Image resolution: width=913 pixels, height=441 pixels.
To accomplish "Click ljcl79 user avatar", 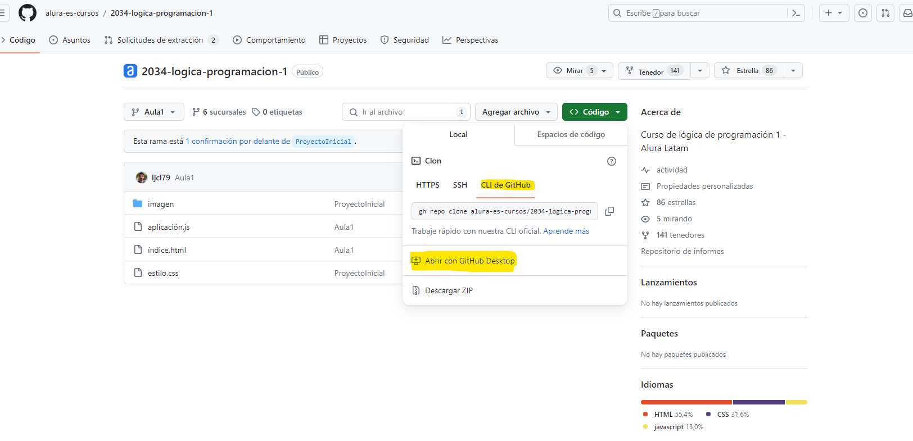I will coord(142,178).
